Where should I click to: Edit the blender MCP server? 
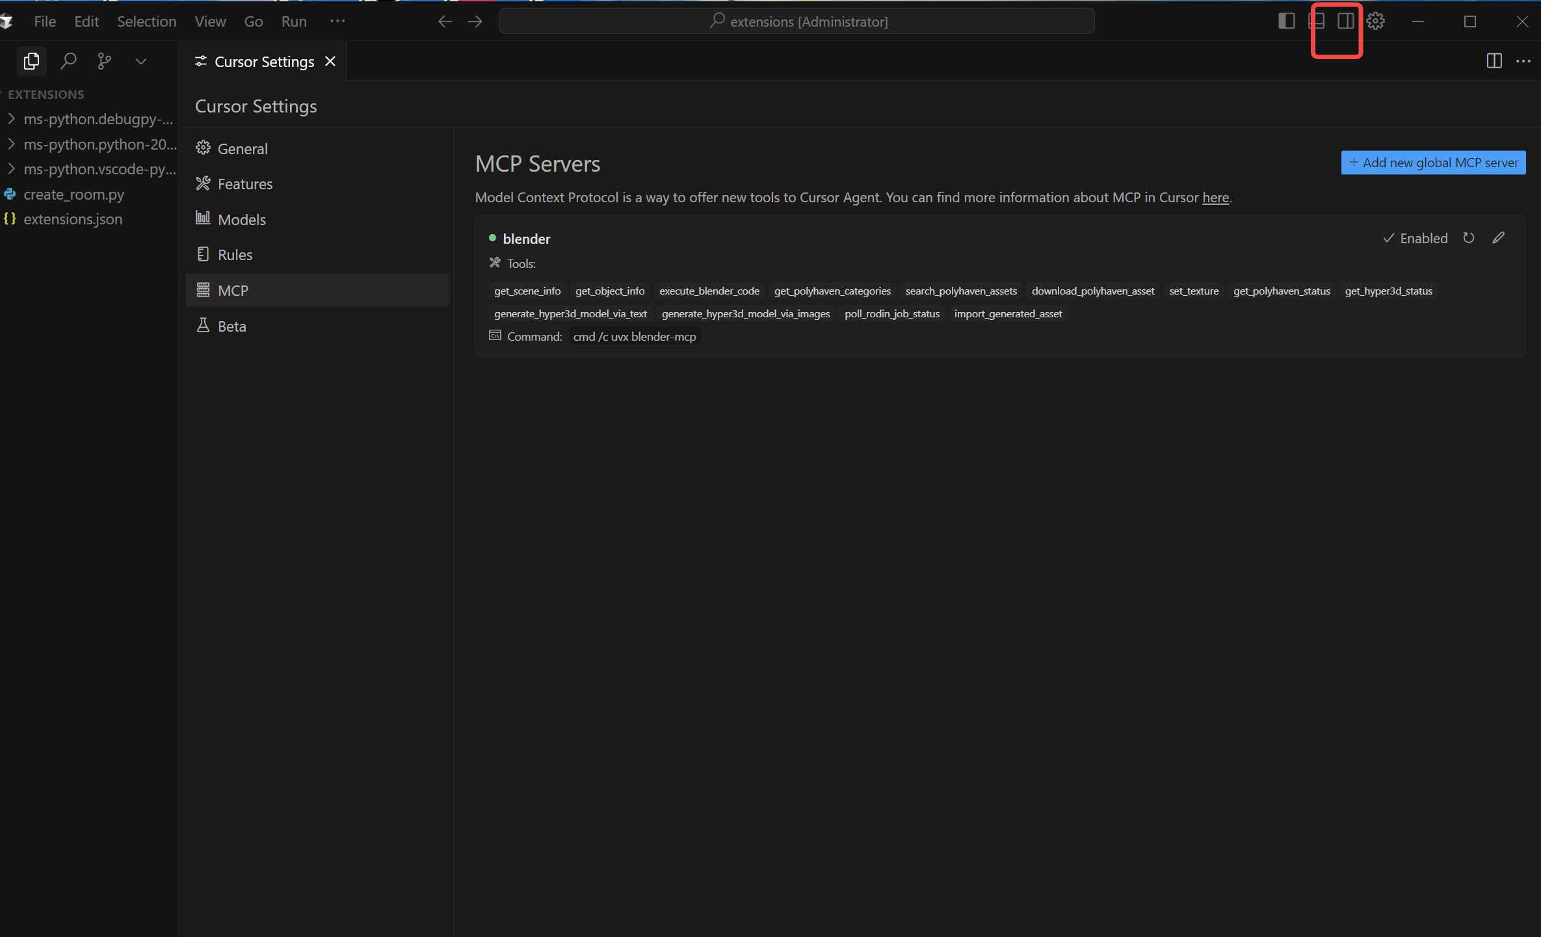point(1498,238)
